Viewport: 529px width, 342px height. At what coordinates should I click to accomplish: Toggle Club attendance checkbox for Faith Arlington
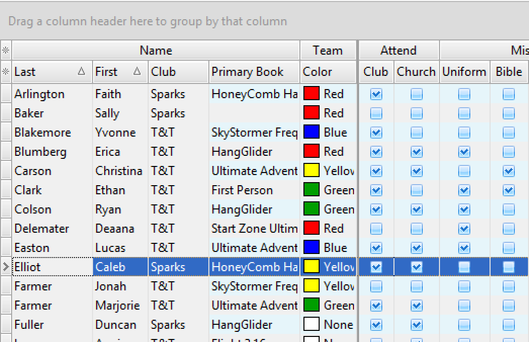[376, 94]
